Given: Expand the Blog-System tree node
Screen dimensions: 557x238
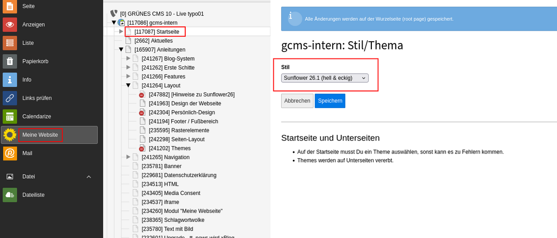Looking at the screenshot, I should tap(129, 58).
